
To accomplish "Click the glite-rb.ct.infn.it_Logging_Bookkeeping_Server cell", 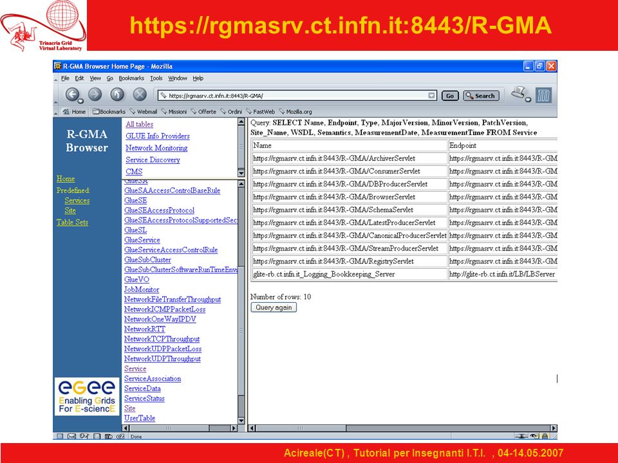I will pos(350,274).
